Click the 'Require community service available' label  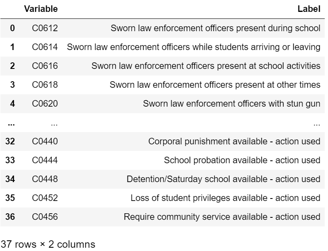(221, 217)
